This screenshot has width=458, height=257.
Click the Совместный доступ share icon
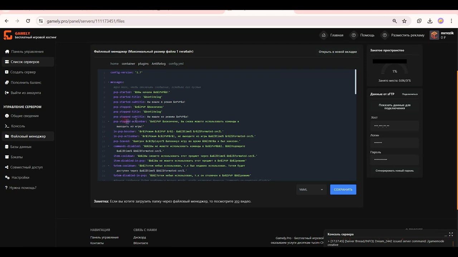pyautogui.click(x=7, y=167)
